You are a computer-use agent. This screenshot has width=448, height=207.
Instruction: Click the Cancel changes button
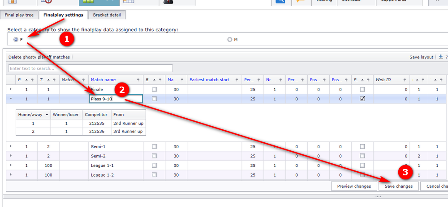434,186
